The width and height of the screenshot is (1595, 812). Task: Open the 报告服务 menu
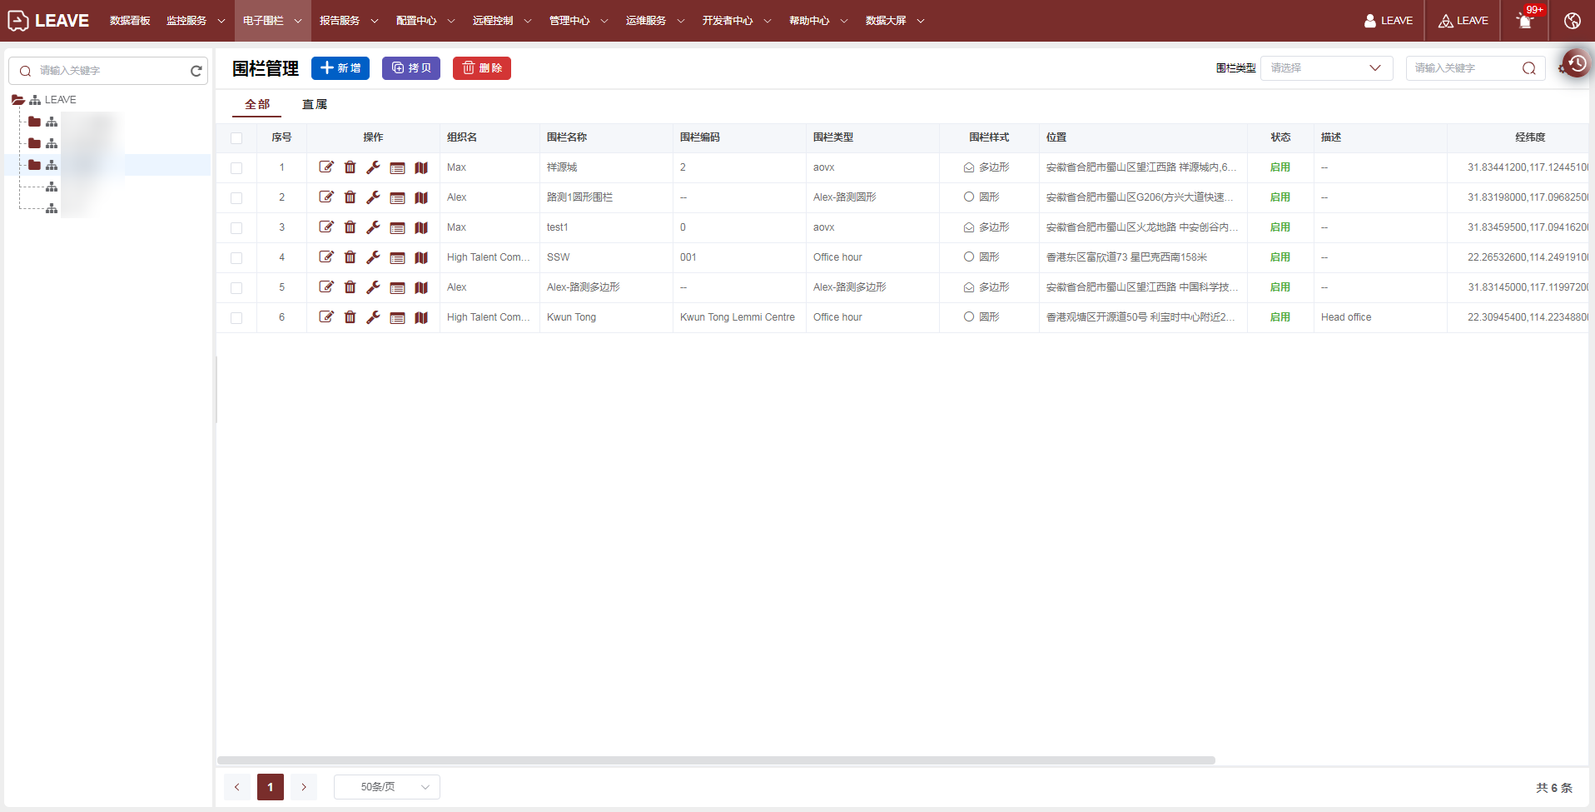click(348, 21)
